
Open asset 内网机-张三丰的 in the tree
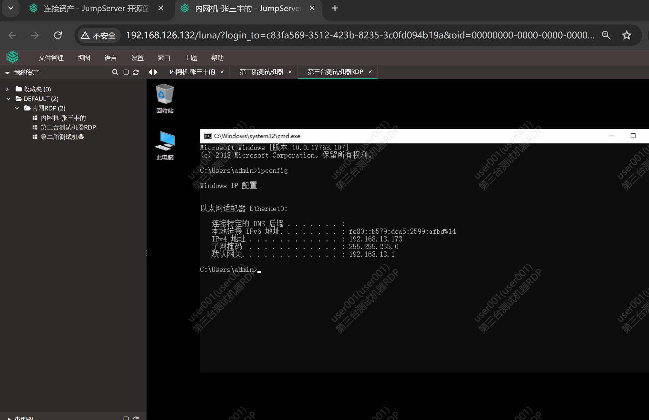click(63, 118)
